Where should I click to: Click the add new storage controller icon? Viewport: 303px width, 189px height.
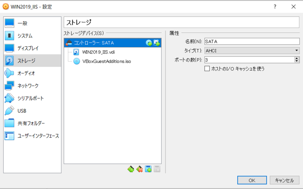pos(130,169)
